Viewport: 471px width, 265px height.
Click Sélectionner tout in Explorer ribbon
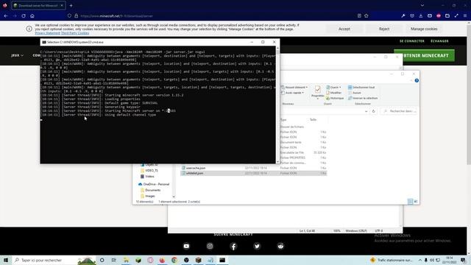click(x=361, y=87)
